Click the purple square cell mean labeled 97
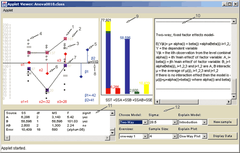This screenshot has height=153, width=240. point(65,66)
